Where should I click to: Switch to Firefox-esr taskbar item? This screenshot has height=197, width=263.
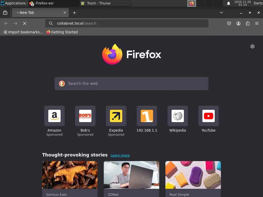tap(53, 3)
